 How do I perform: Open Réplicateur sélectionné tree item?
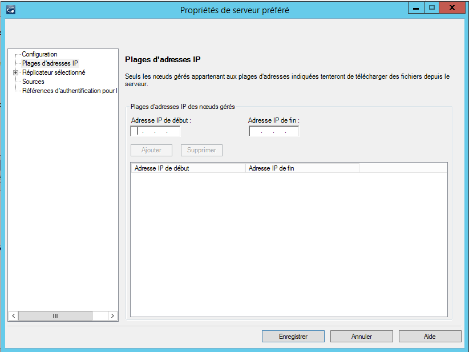(x=54, y=72)
